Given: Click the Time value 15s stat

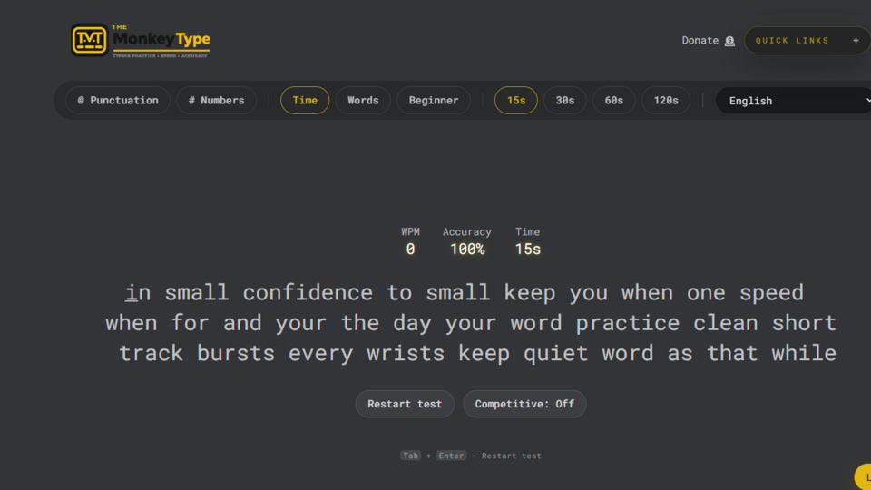Looking at the screenshot, I should 528,250.
